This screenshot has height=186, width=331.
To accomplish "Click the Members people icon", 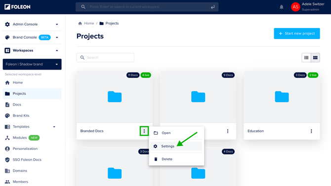I will (7, 182).
